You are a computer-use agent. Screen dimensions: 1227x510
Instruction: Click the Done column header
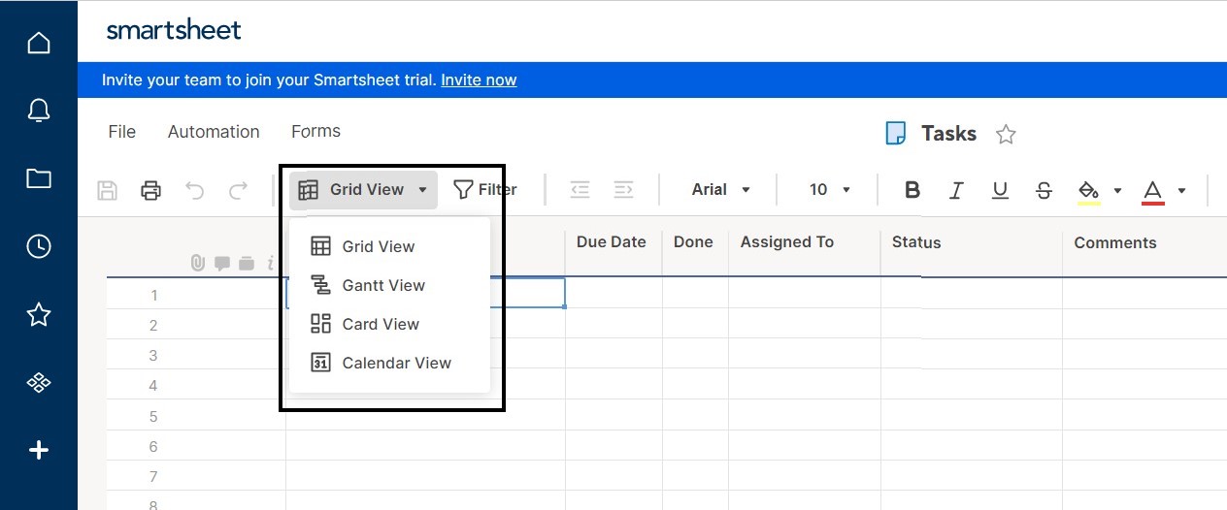(x=693, y=242)
